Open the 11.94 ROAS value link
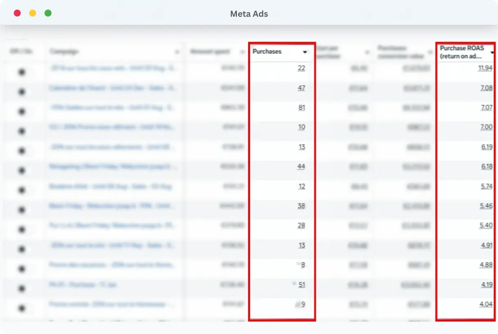The height and width of the screenshot is (334, 498). [485, 68]
